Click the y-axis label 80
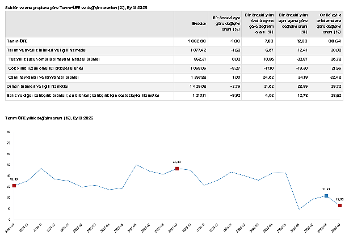349x240 pixels. pyautogui.click(x=9, y=132)
